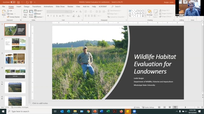Switch to Normal view icon
204x114 pixels.
159,107
